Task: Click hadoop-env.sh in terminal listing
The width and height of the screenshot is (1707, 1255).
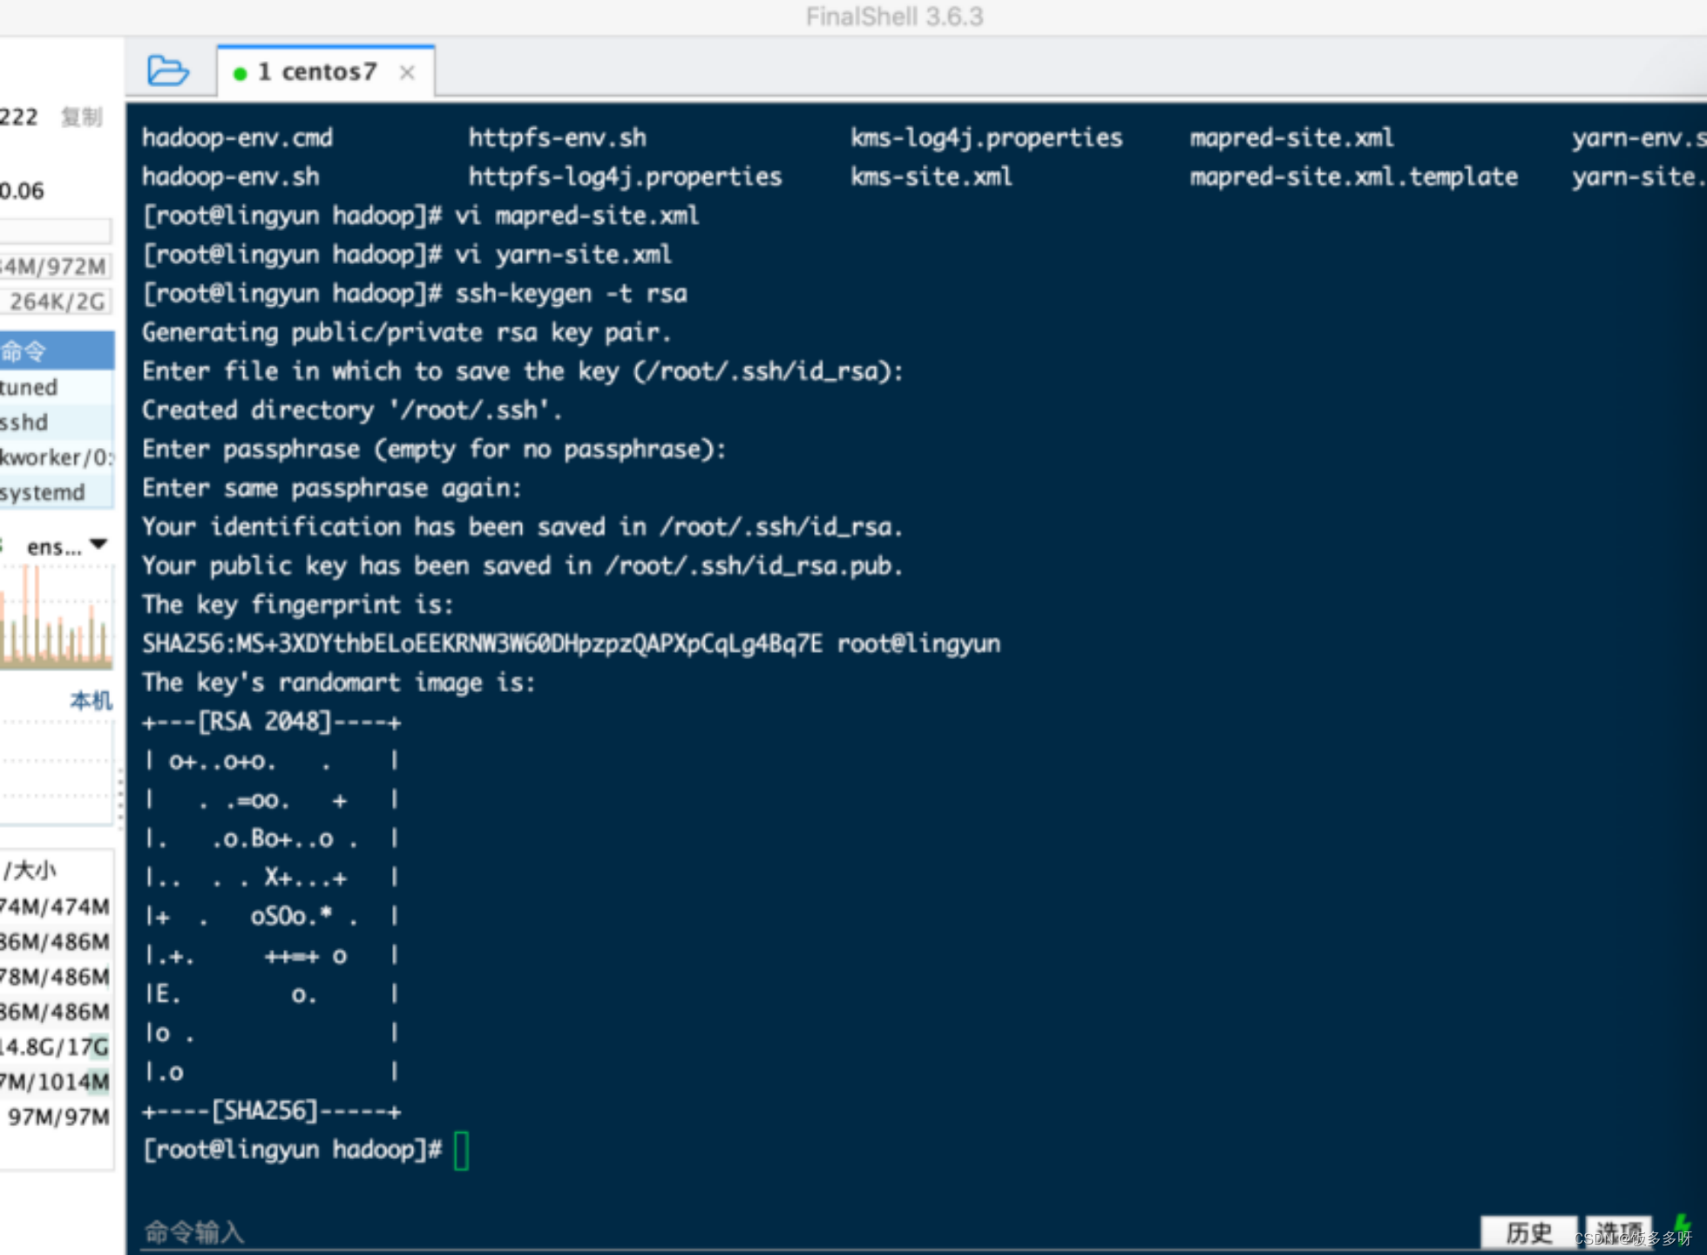Action: 231,177
